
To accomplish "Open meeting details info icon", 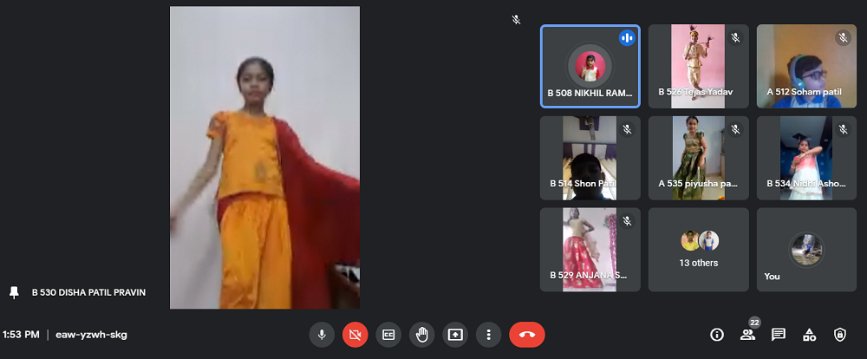I will (717, 334).
